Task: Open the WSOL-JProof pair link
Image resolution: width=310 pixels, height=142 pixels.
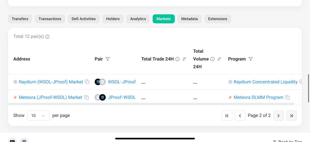Action: (x=122, y=82)
